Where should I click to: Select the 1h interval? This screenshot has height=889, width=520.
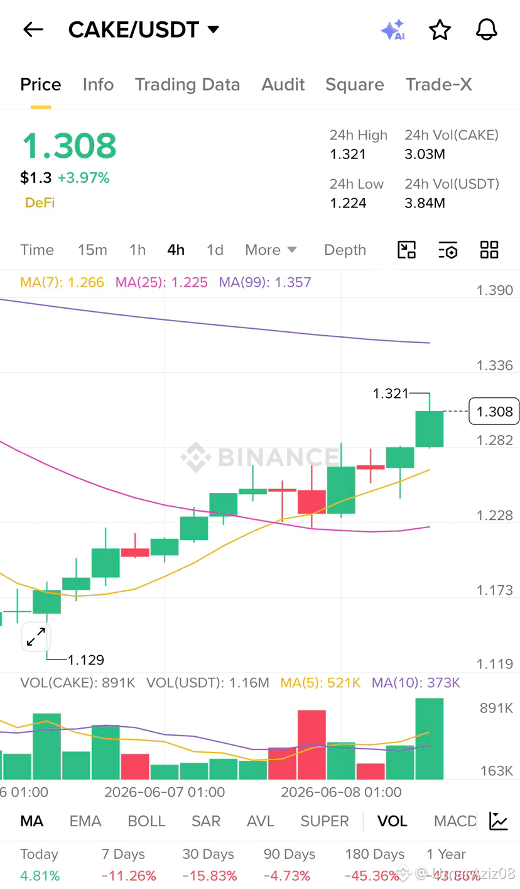138,250
